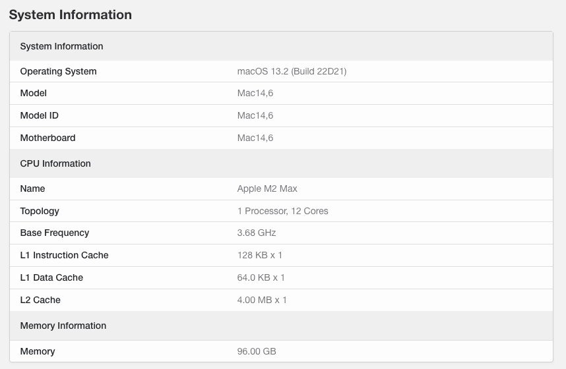Click the Motherboard row label
Screen dimensions: 566x369
tap(47, 138)
